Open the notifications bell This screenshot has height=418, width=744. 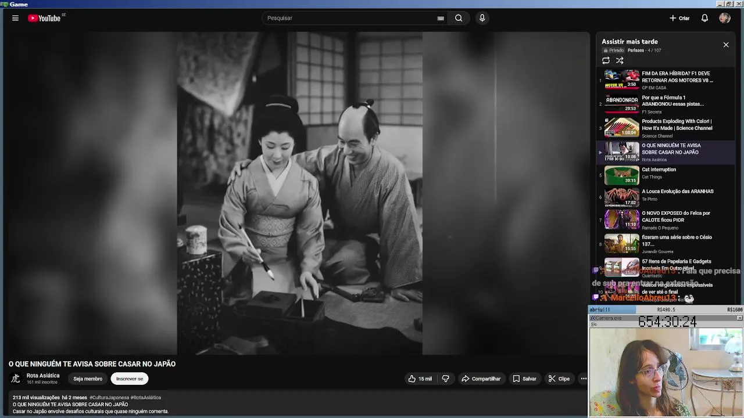click(704, 18)
